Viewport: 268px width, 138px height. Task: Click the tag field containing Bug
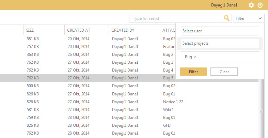click(225, 57)
